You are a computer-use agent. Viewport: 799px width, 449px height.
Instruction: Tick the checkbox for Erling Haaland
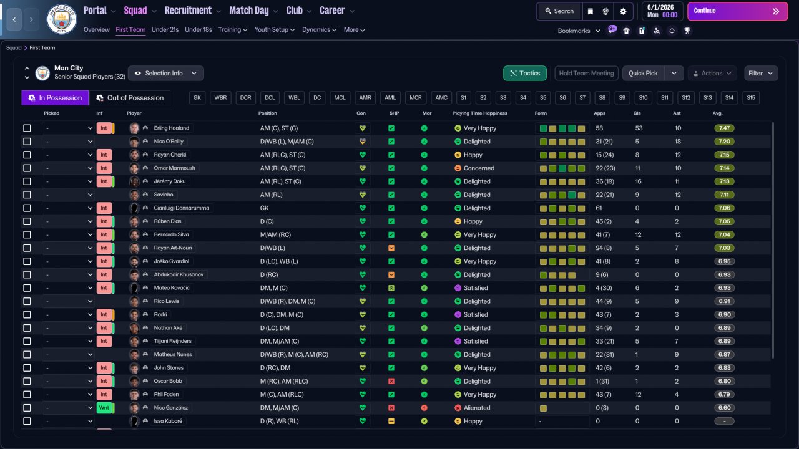click(x=27, y=128)
